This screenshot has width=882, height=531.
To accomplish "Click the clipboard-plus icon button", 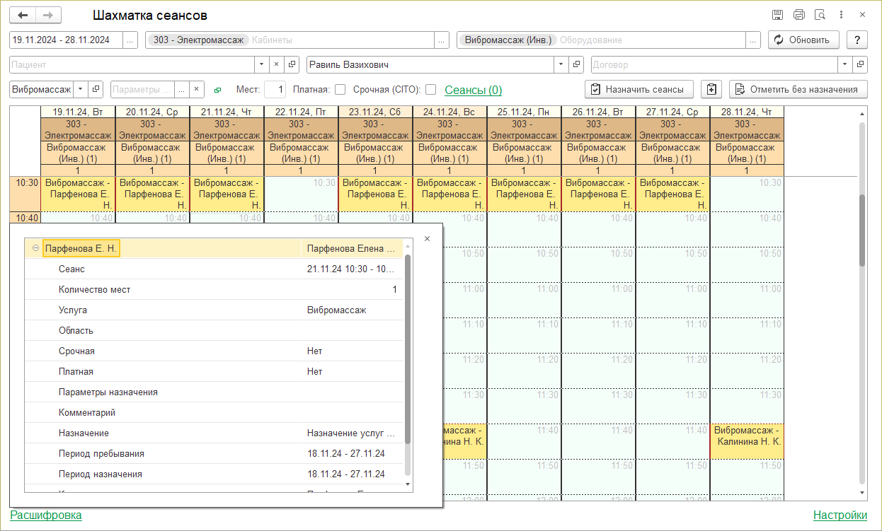I will click(711, 89).
